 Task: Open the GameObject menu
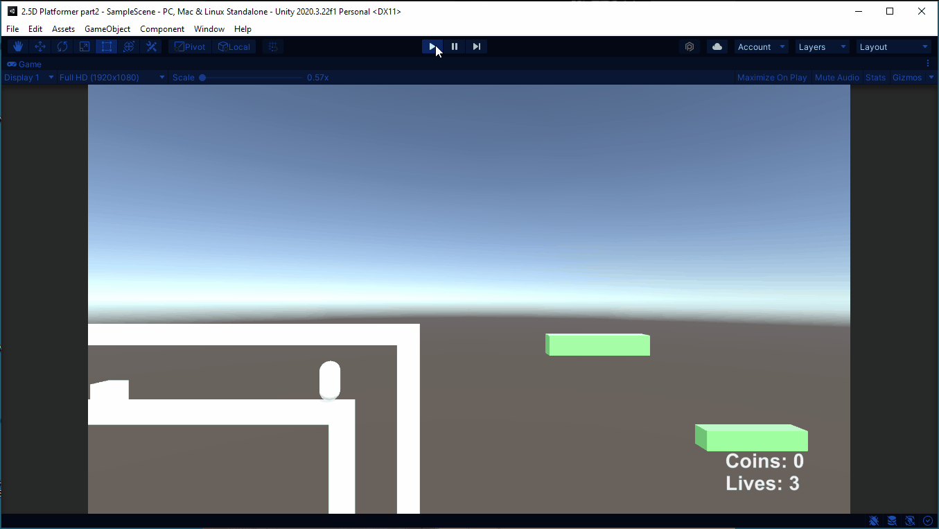point(107,29)
